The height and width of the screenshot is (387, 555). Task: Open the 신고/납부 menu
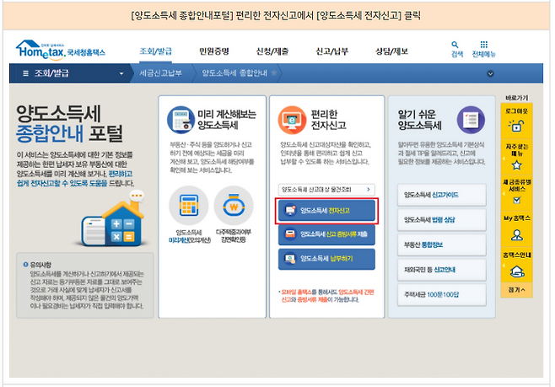click(x=332, y=51)
